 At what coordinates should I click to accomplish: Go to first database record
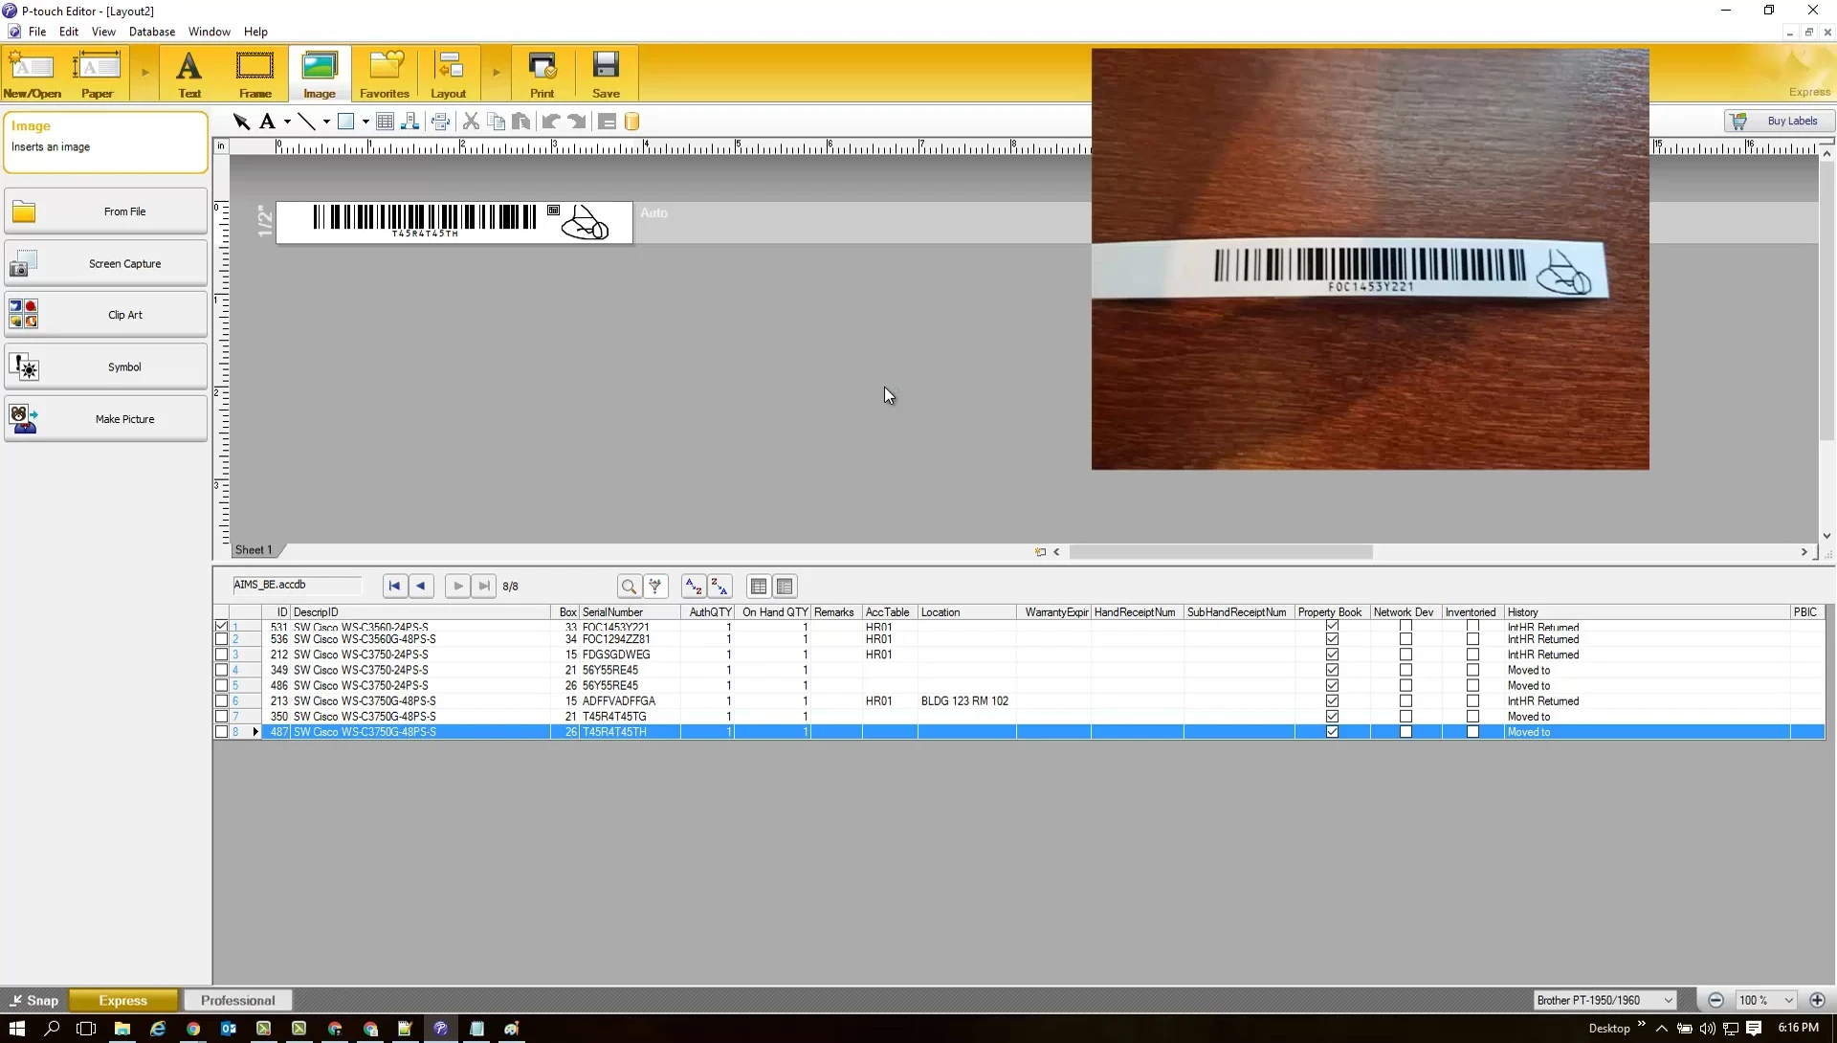(x=394, y=586)
